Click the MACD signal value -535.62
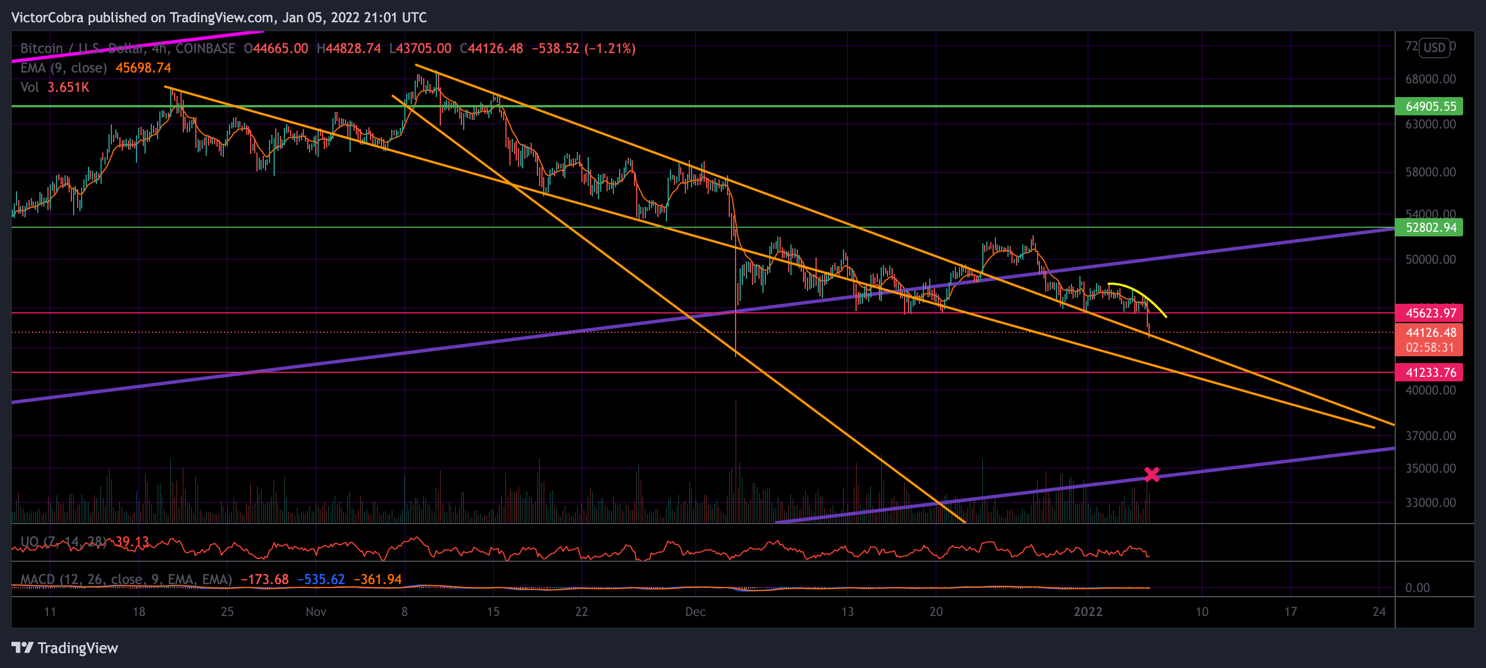This screenshot has height=668, width=1486. coord(321,579)
